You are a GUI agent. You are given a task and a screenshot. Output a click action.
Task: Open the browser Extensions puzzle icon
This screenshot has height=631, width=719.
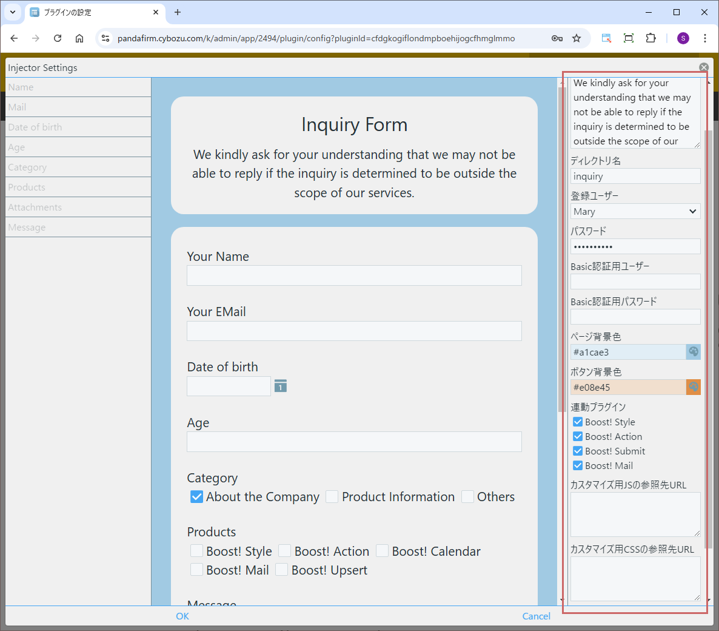coord(650,38)
